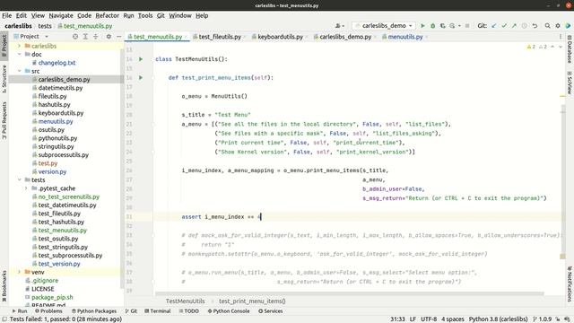Viewport: 574px width, 323px height.
Task: Switch to test_fileutils.py tab
Action: pyautogui.click(x=220, y=37)
